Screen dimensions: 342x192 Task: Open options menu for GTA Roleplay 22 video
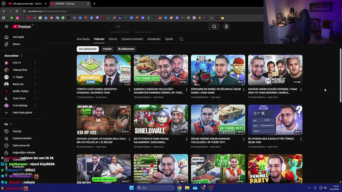click(129, 139)
